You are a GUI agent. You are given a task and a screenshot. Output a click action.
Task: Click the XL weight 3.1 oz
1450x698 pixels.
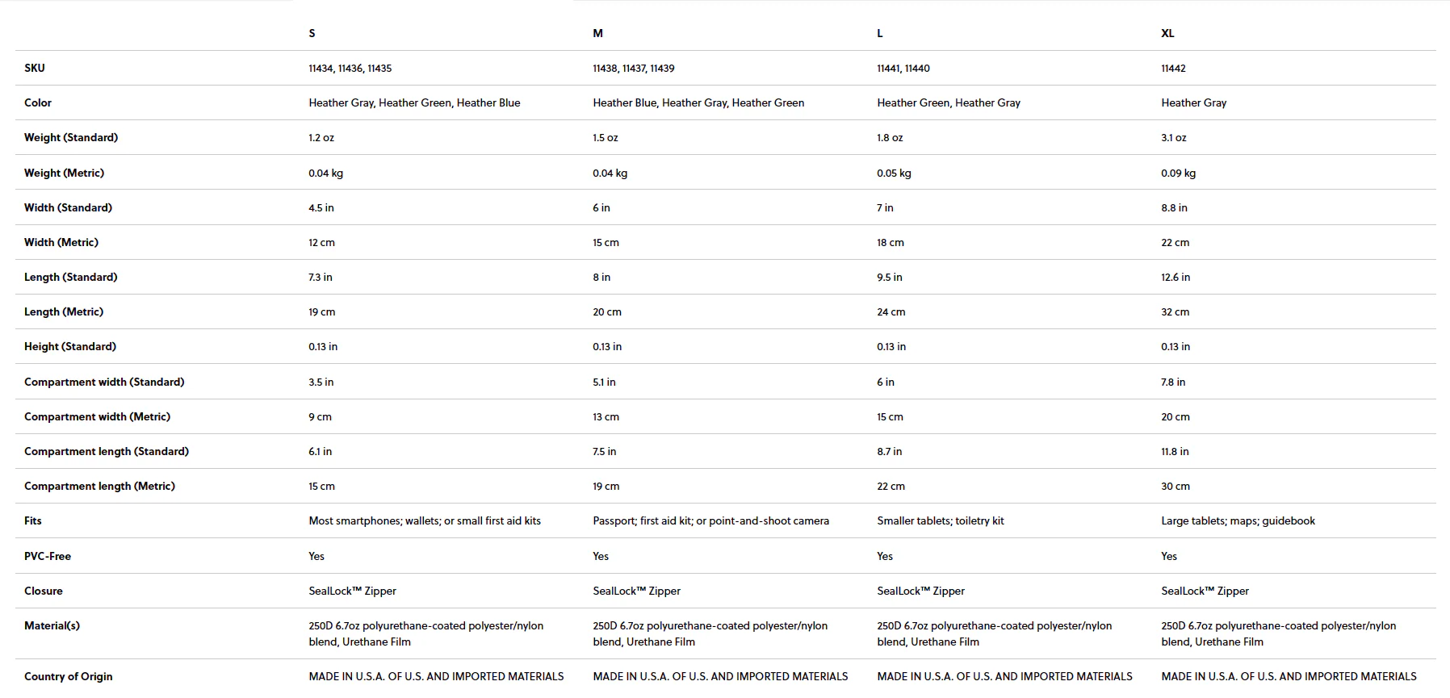coord(1174,138)
